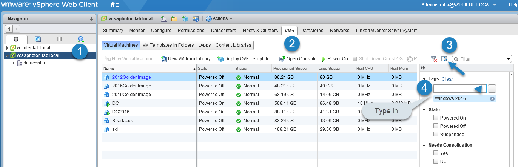This screenshot has height=167, width=518.
Task: Open the Networks tab
Action: pyautogui.click(x=340, y=31)
